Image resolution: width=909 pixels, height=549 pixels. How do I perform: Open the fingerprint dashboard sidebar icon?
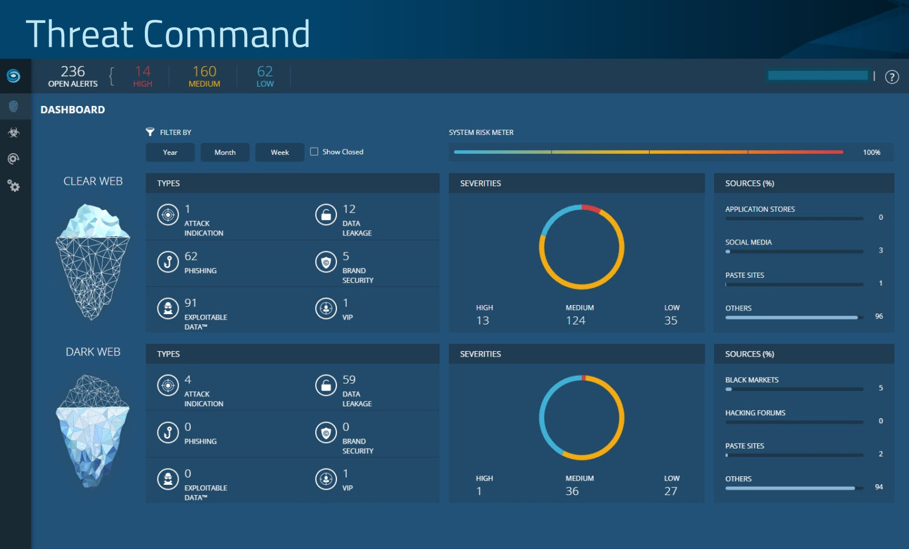coord(13,107)
